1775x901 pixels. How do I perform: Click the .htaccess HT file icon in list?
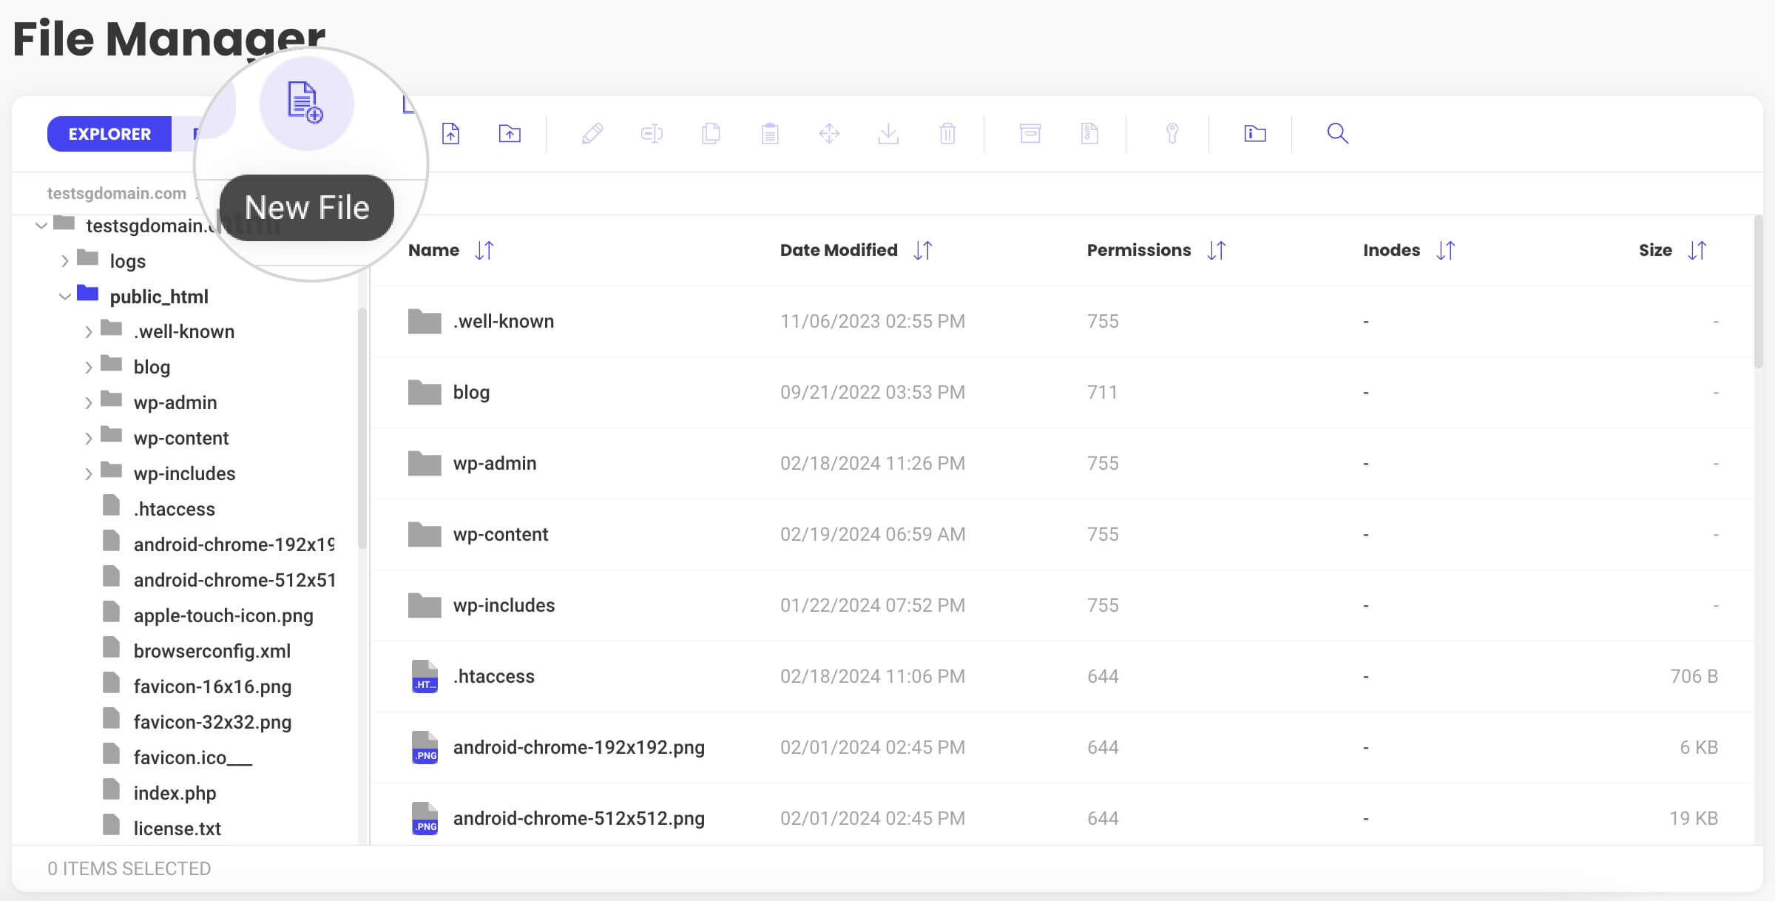point(425,677)
